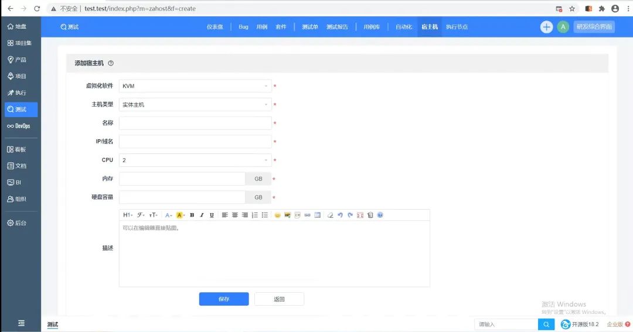Focus the 名称 input field
Screen dimensions: 633x332
pyautogui.click(x=195, y=123)
